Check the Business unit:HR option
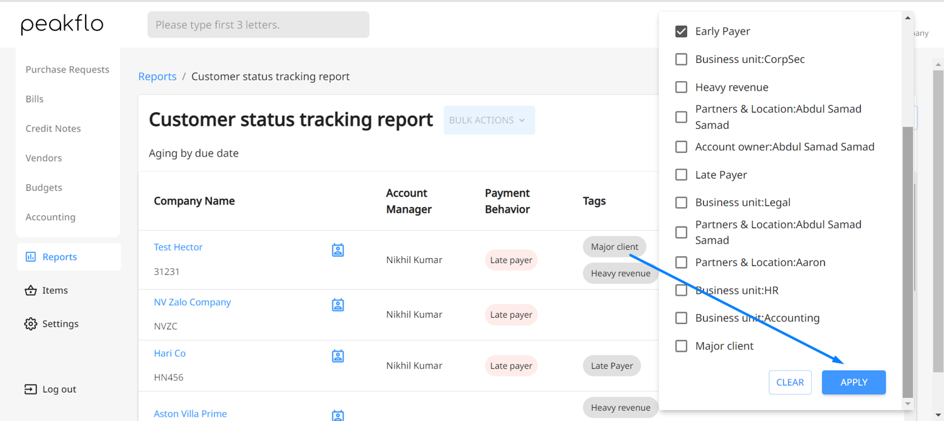This screenshot has height=421, width=944. point(681,290)
